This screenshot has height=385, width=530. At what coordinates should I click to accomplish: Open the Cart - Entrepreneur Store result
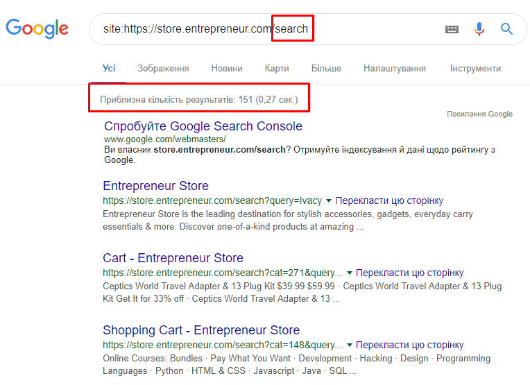[x=173, y=258]
